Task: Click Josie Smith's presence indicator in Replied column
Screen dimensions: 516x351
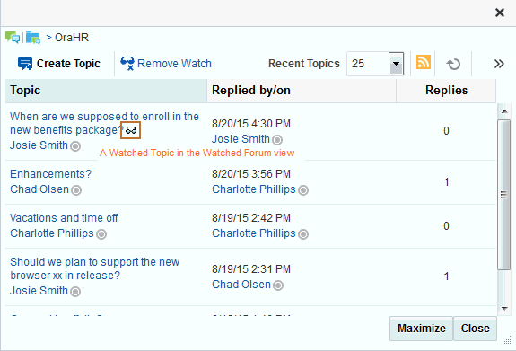Action: (277, 140)
